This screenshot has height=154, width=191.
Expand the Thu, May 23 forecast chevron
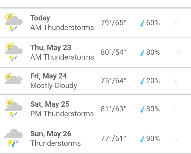point(177,52)
